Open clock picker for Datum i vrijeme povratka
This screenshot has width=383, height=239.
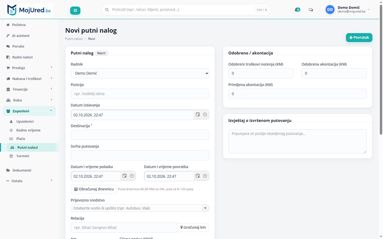(205, 176)
